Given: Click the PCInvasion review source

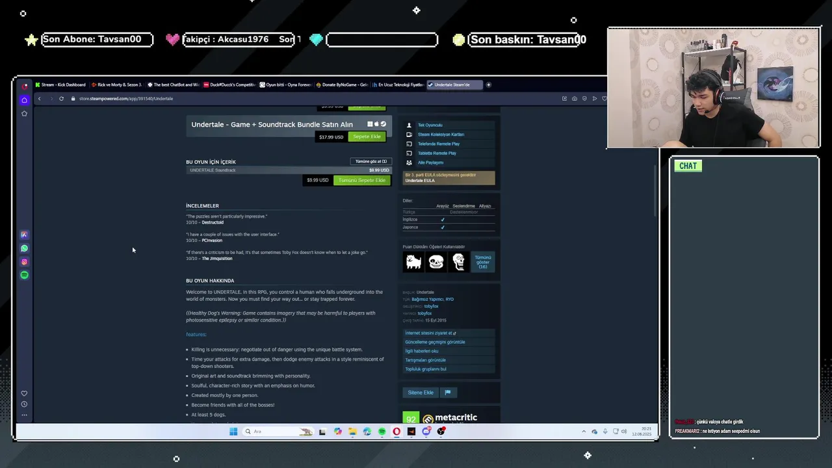Looking at the screenshot, I should coord(212,240).
